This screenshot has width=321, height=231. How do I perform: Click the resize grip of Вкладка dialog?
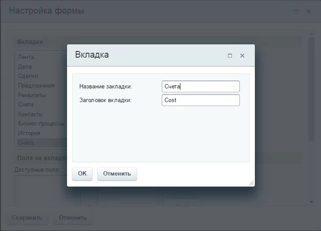(251, 183)
